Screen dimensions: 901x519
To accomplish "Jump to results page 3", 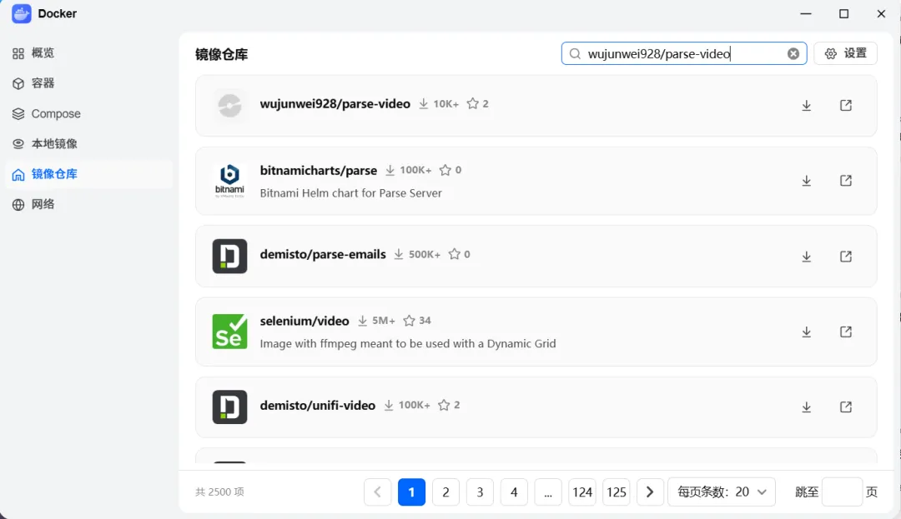I will [x=480, y=492].
